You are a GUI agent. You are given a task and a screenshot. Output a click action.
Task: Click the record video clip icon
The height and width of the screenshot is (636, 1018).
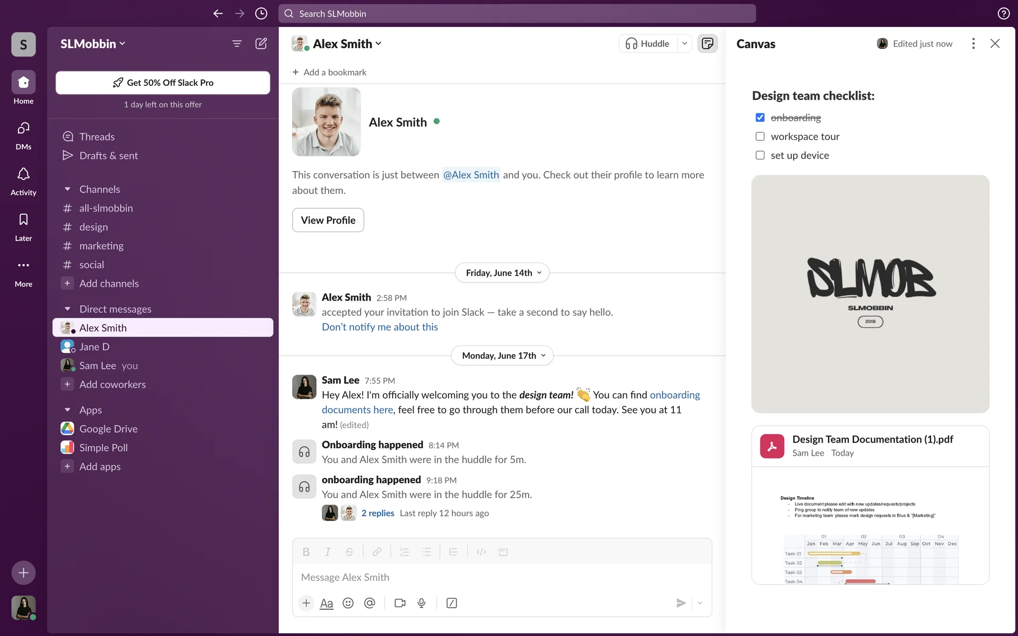tap(400, 603)
